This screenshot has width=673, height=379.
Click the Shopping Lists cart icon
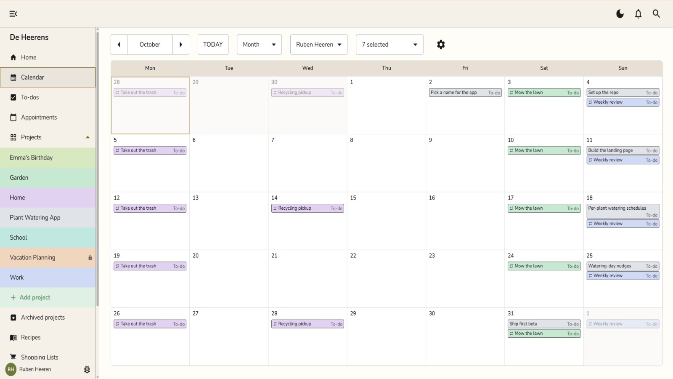tap(13, 357)
